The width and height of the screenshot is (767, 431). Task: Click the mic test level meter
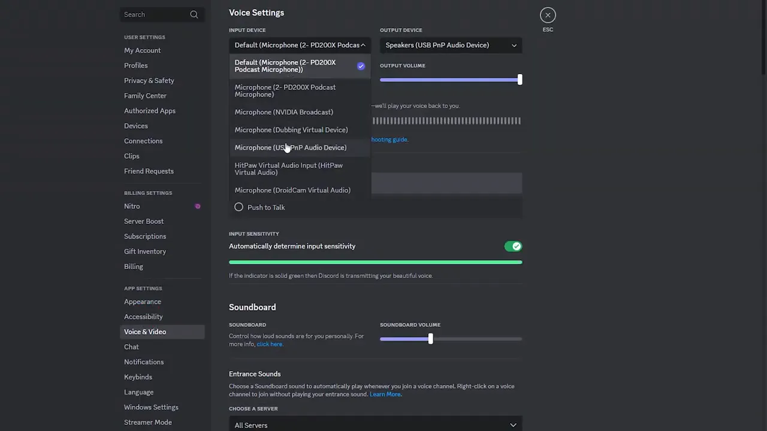[446, 121]
